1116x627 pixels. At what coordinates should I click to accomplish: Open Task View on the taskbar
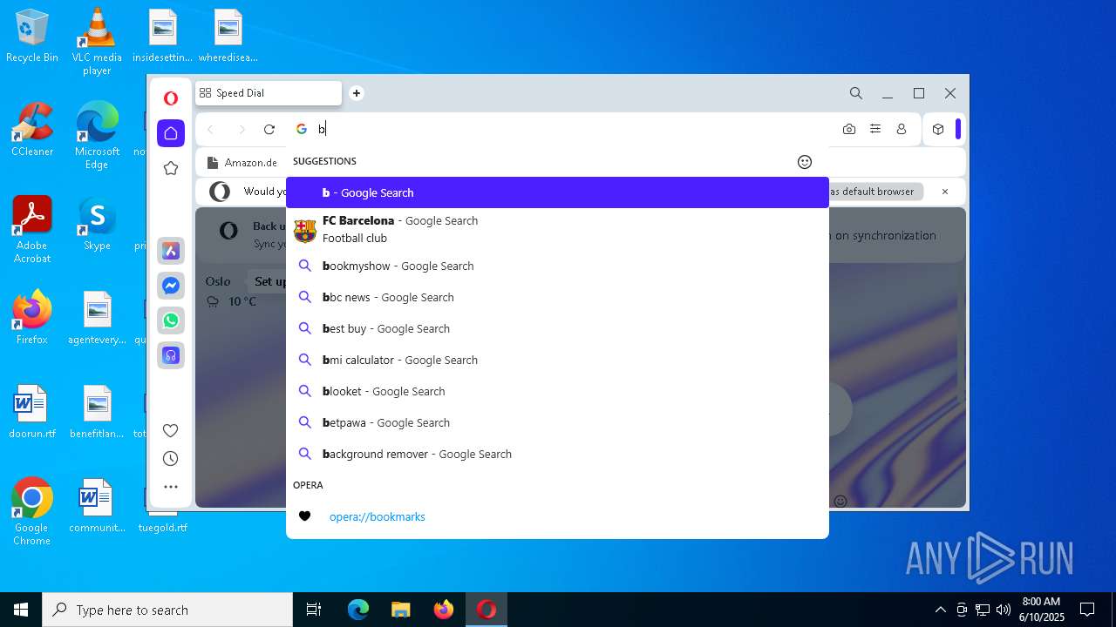click(x=314, y=610)
